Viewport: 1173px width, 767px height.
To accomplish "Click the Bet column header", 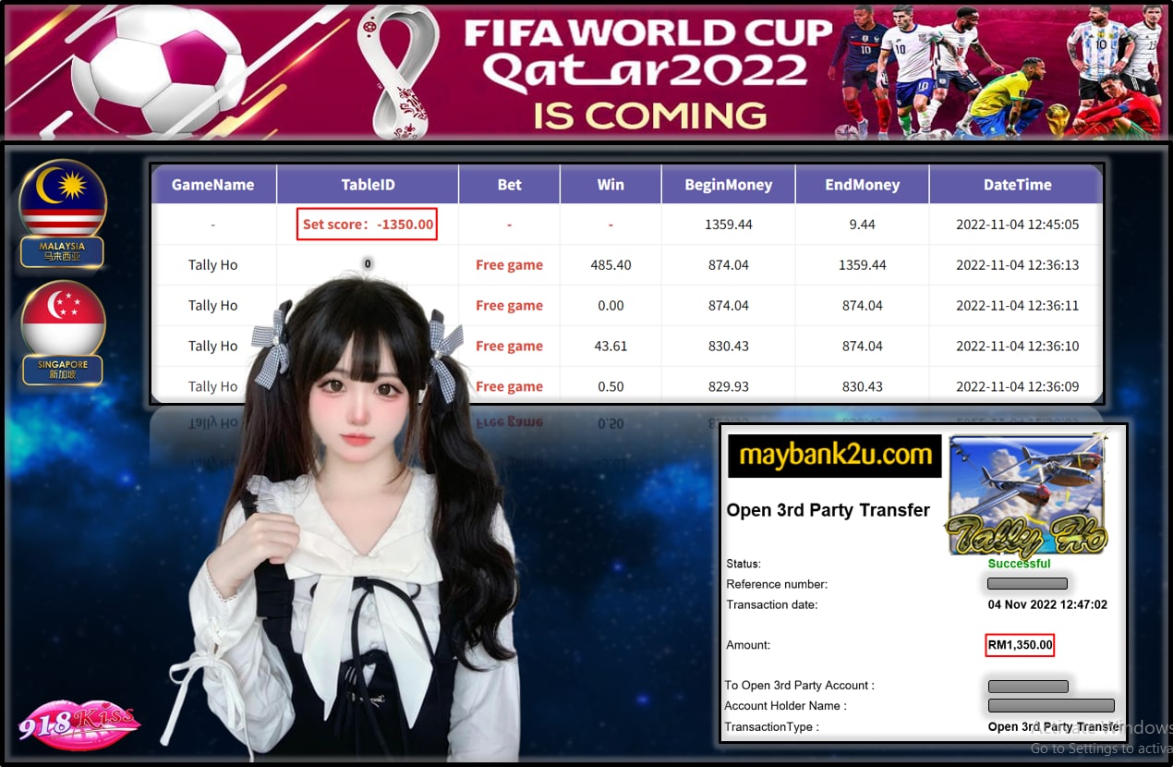I will pyautogui.click(x=509, y=185).
